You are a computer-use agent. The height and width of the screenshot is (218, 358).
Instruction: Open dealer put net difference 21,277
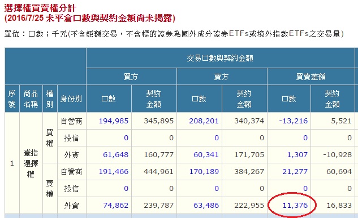point(295,172)
